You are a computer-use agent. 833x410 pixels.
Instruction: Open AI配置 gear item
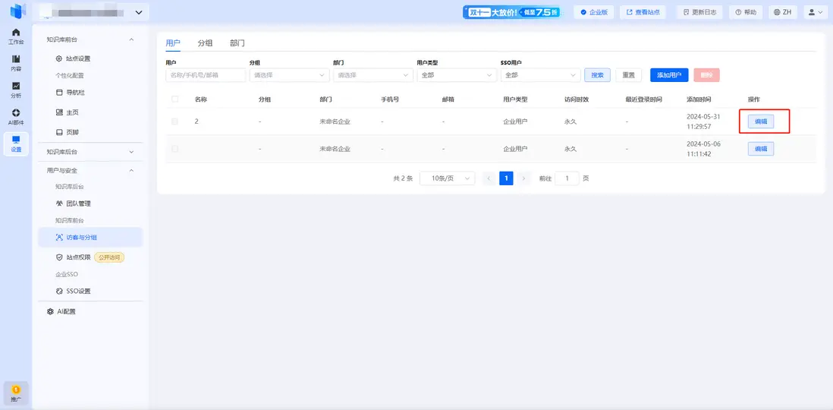click(x=61, y=311)
